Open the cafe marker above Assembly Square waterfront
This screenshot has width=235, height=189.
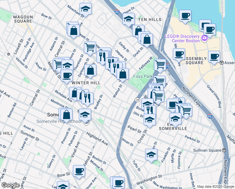185,16
